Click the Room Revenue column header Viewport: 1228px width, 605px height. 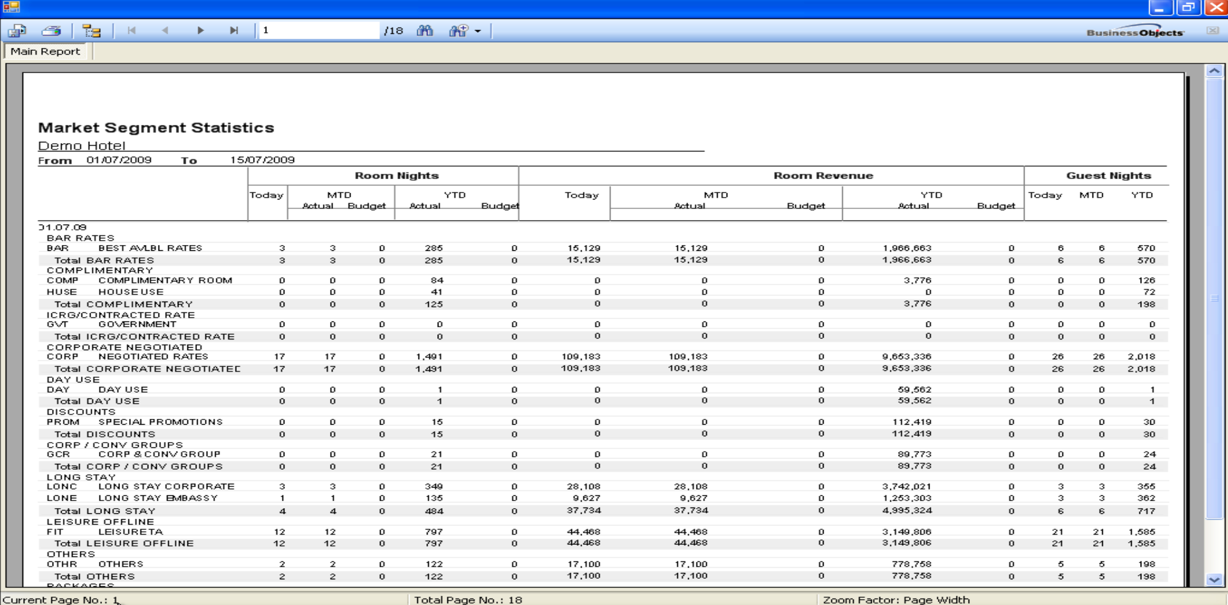(x=823, y=176)
